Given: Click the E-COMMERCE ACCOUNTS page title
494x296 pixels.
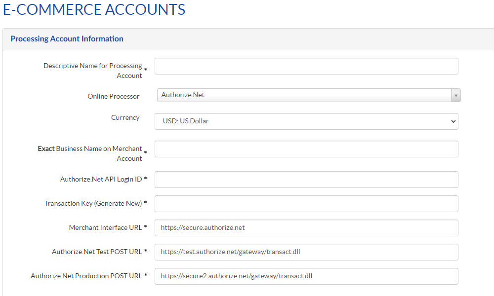Looking at the screenshot, I should [94, 9].
